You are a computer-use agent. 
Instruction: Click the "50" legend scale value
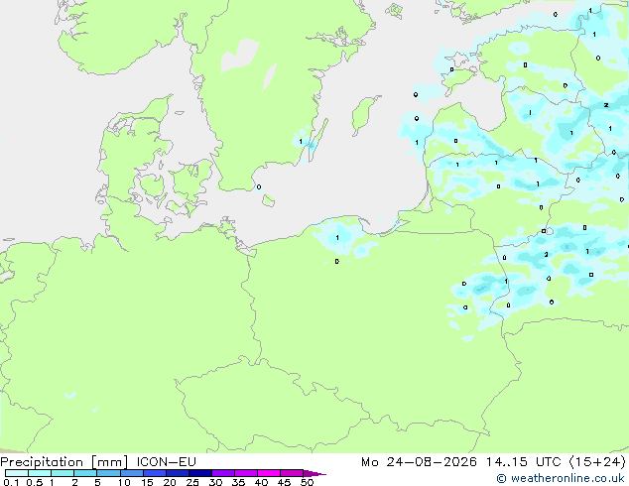(x=308, y=482)
